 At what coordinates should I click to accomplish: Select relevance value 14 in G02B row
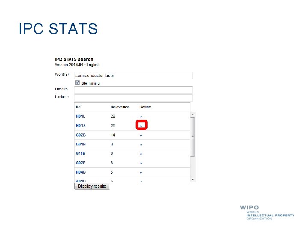pos(113,135)
